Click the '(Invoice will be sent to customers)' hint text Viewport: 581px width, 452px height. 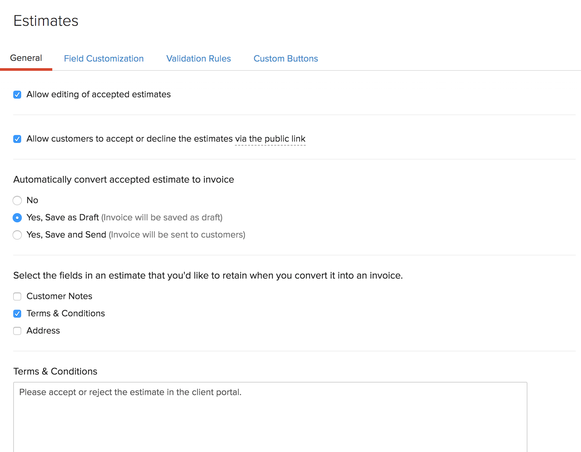(x=177, y=235)
